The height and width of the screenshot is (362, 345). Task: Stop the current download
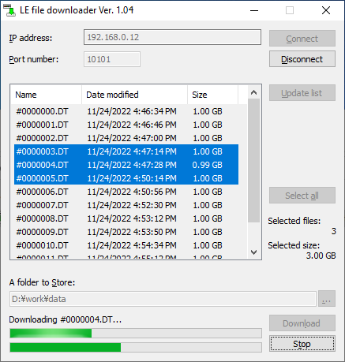tap(302, 344)
